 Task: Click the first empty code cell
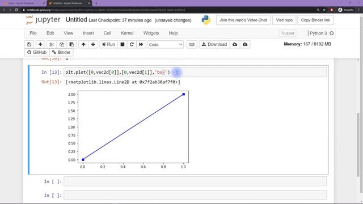(x=195, y=181)
